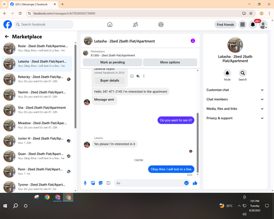Image resolution: width=274 pixels, height=219 pixels.
Task: Click the conversation list scrollbar
Action: (76, 86)
